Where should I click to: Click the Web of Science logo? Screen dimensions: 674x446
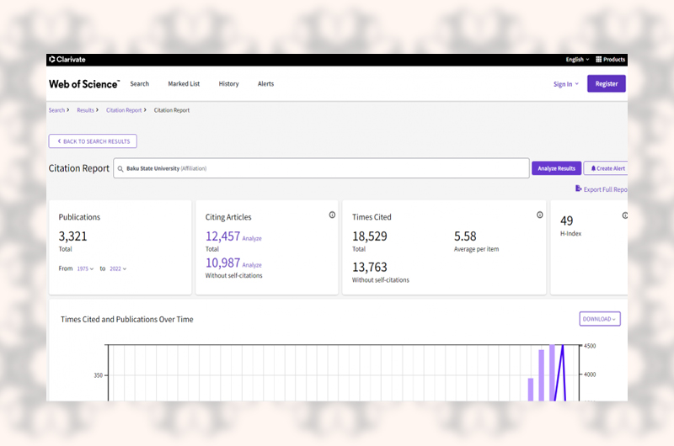coord(84,84)
